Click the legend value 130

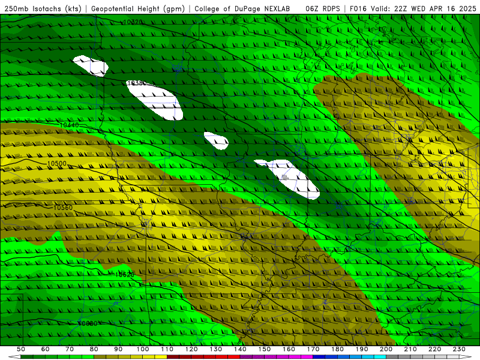pos(216,349)
